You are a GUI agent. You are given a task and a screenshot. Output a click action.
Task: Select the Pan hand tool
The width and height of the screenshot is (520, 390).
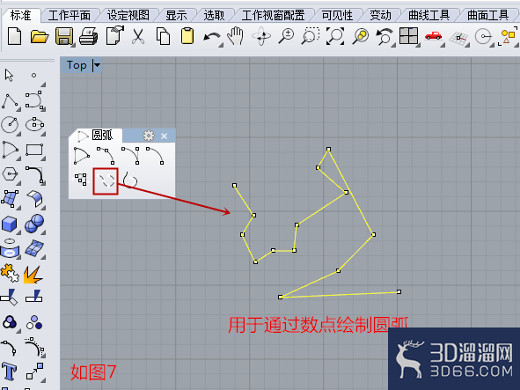click(x=236, y=36)
